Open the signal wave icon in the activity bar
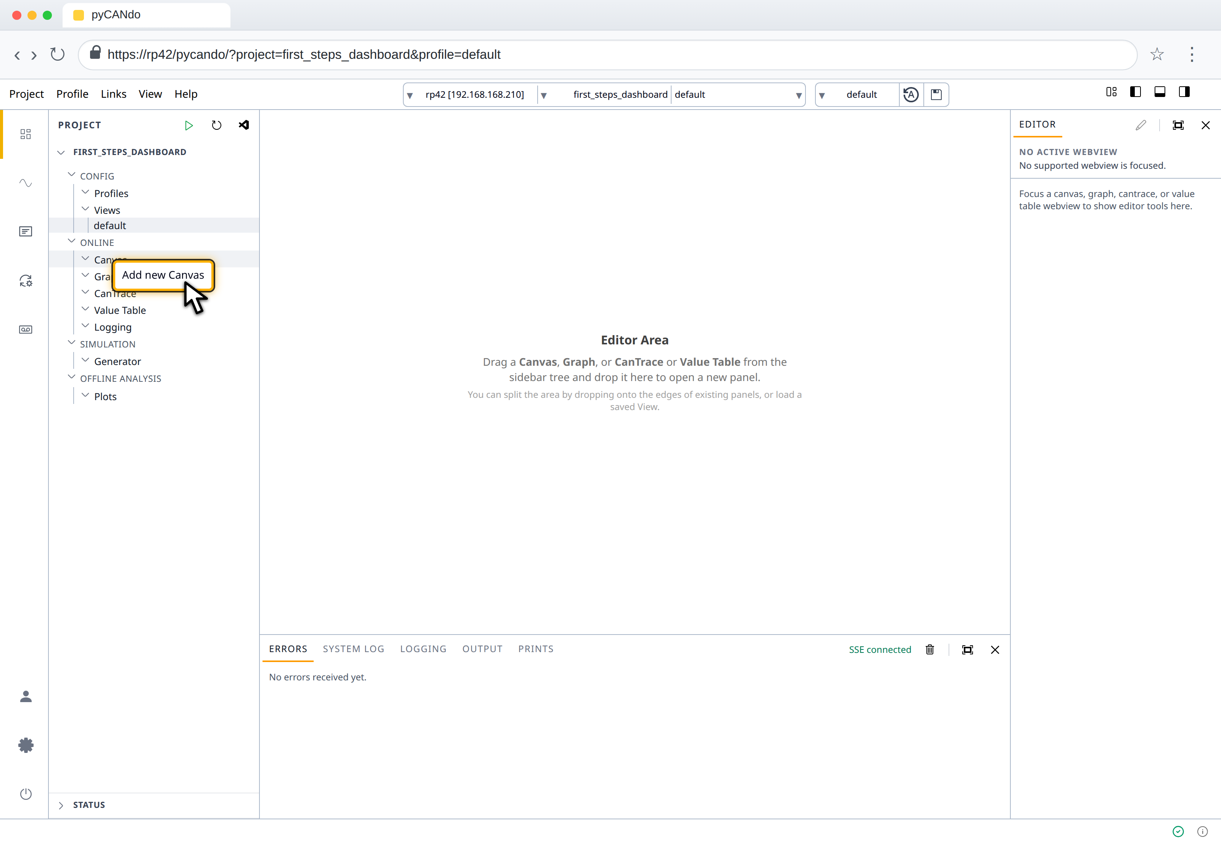1221x843 pixels. click(x=25, y=183)
